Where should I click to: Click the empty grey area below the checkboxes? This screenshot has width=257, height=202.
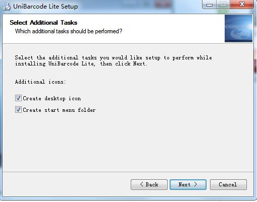(128, 143)
